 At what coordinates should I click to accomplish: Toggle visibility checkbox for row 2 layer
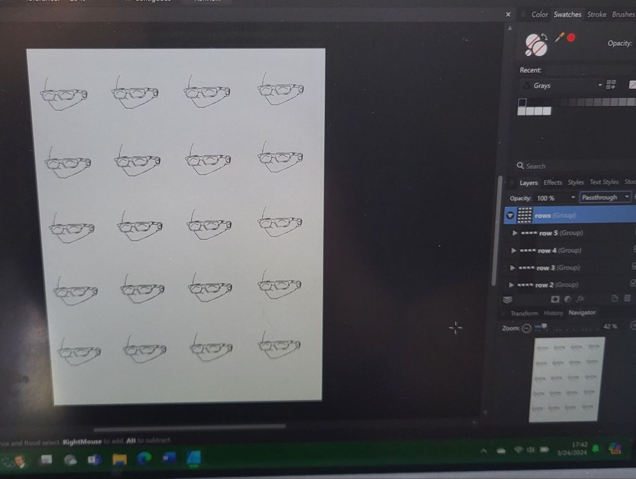(634, 283)
